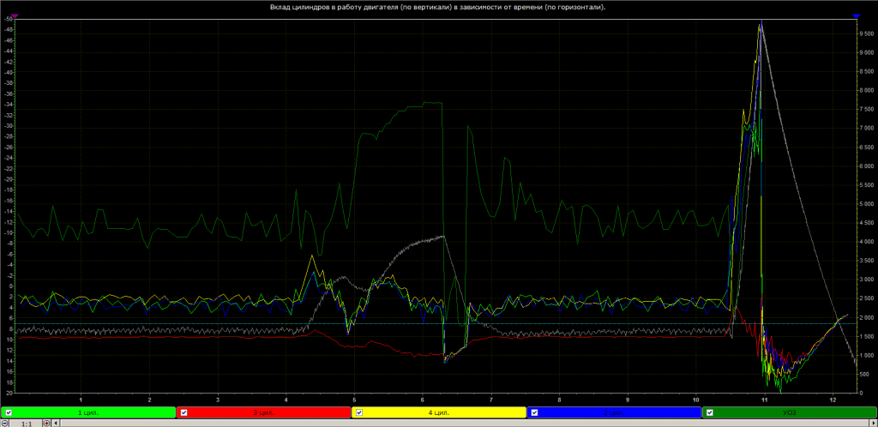
Task: Uncheck the УОЗ trace checkbox
Action: 709,412
